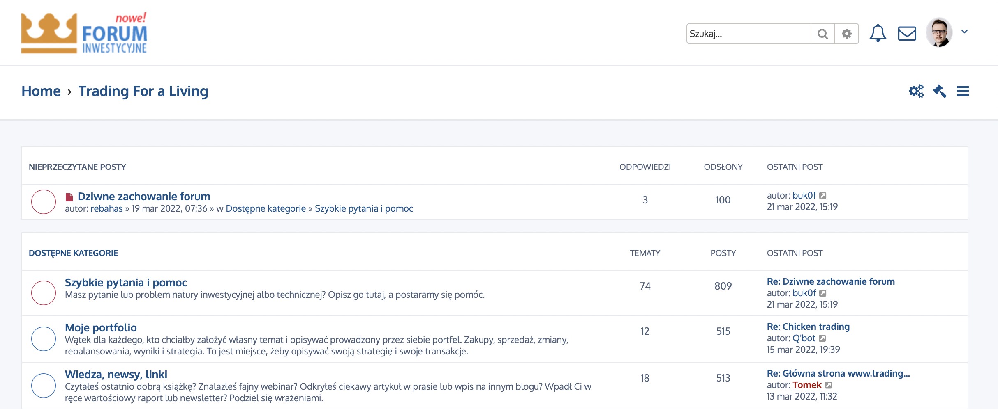Open the admin control panel gears icon
The height and width of the screenshot is (409, 998).
click(916, 91)
